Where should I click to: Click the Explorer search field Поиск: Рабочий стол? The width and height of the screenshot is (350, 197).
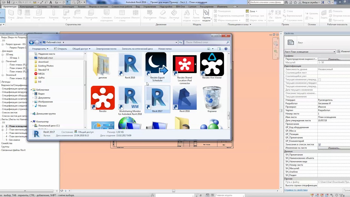[x=207, y=42]
